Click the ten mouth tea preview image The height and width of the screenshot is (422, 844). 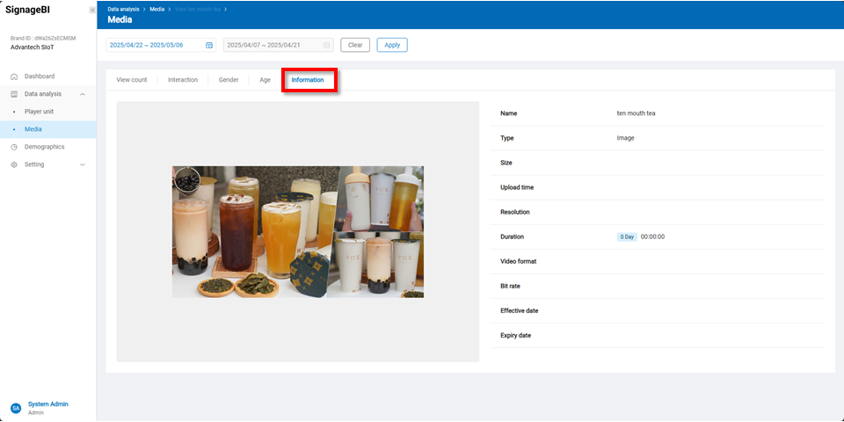click(297, 232)
